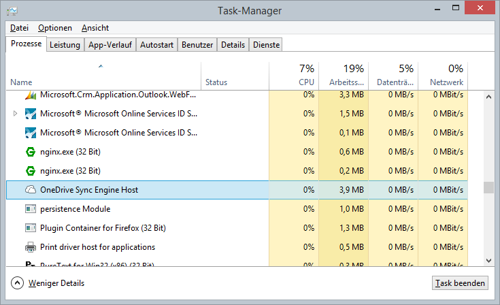This screenshot has height=305, width=500.
Task: Click the Weniger Details circle arrow icon
Action: pyautogui.click(x=17, y=283)
